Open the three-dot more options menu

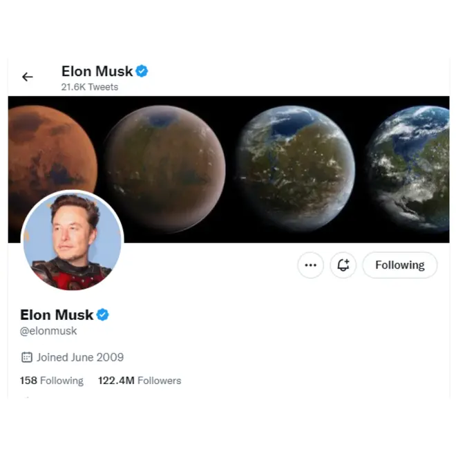pos(311,265)
